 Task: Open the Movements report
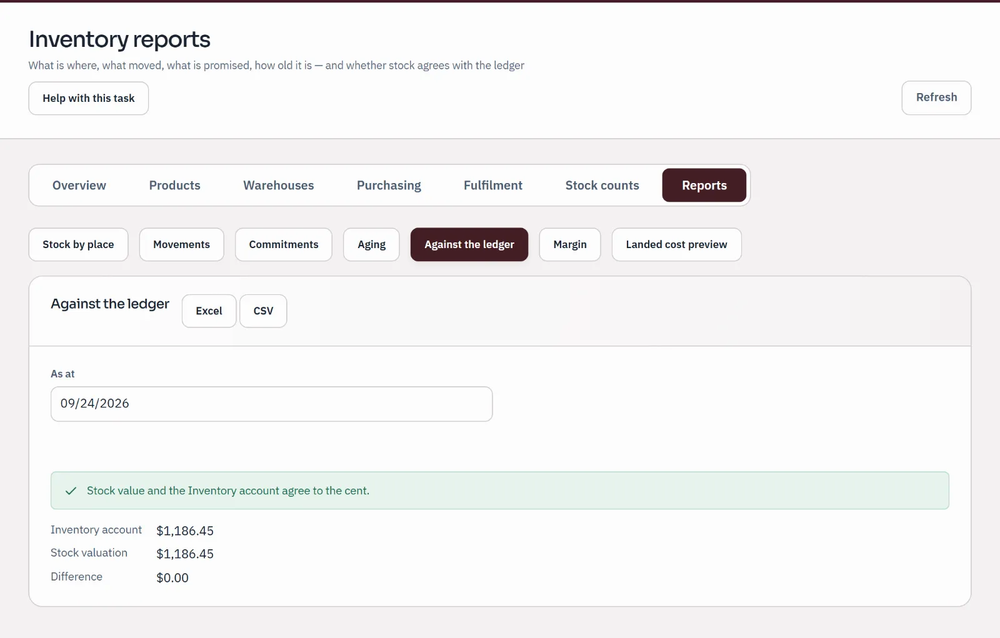pyautogui.click(x=181, y=244)
